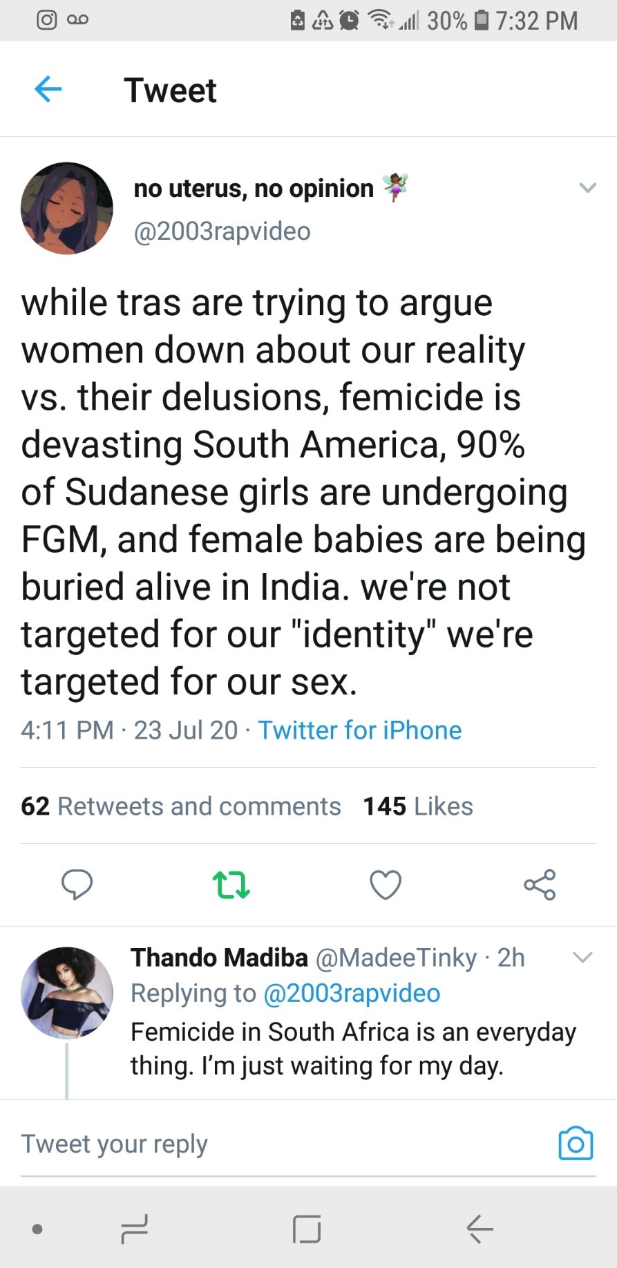Tap the reply speech bubble icon

(77, 884)
